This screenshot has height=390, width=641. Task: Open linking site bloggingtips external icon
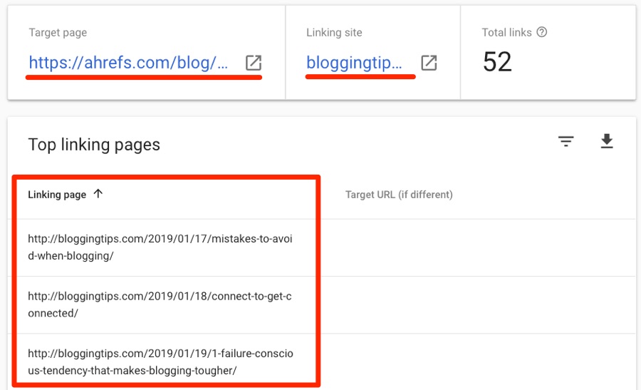pos(429,63)
